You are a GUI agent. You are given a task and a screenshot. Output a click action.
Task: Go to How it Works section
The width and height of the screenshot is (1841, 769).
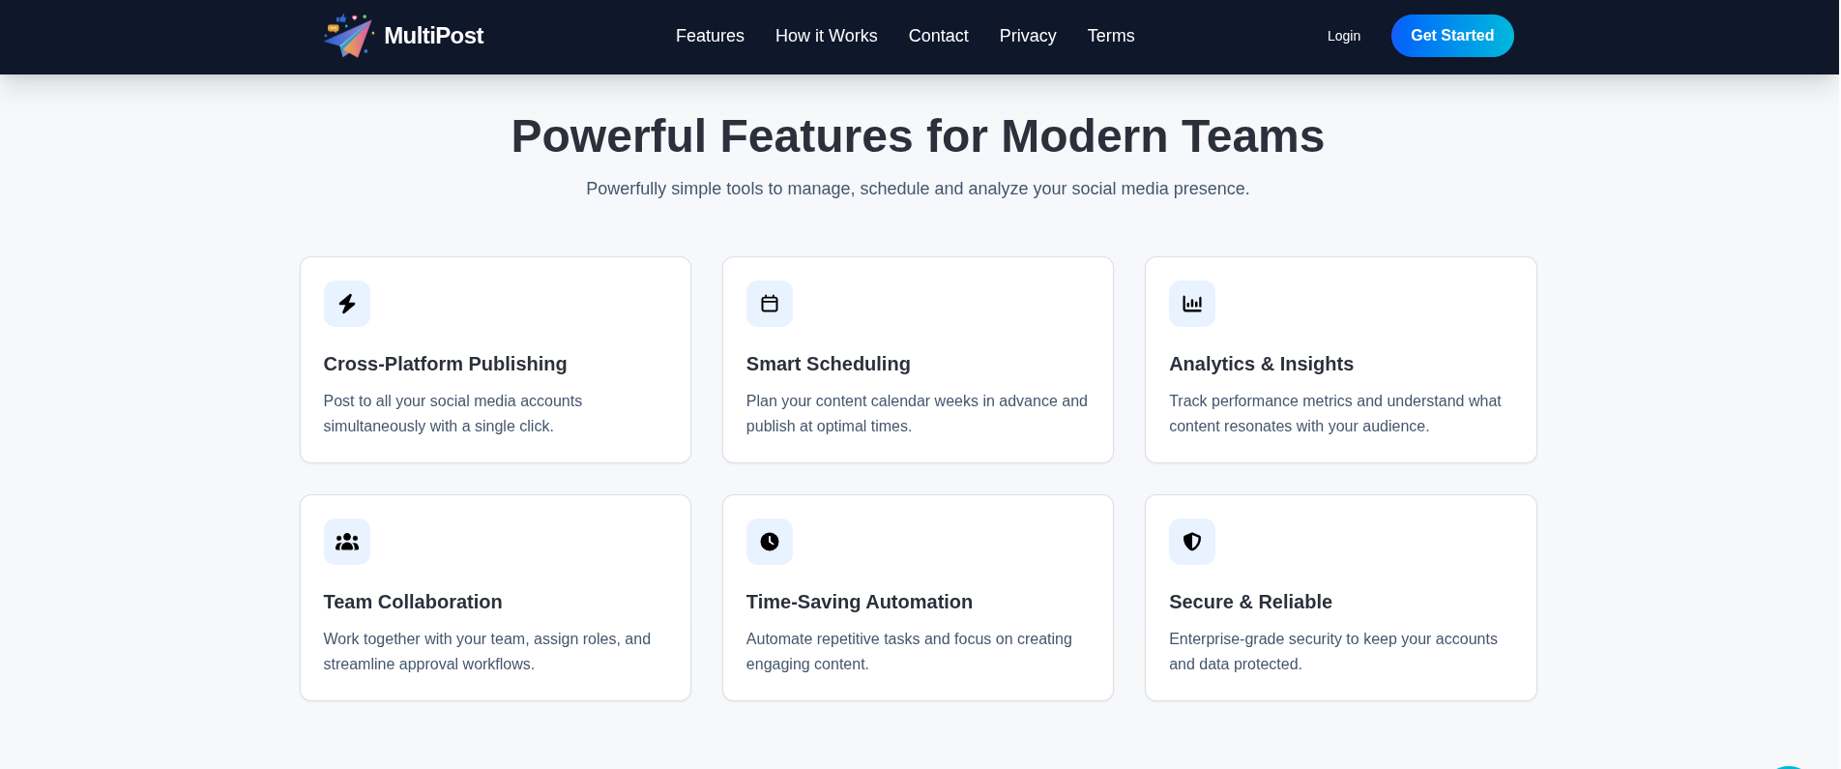pyautogui.click(x=827, y=36)
